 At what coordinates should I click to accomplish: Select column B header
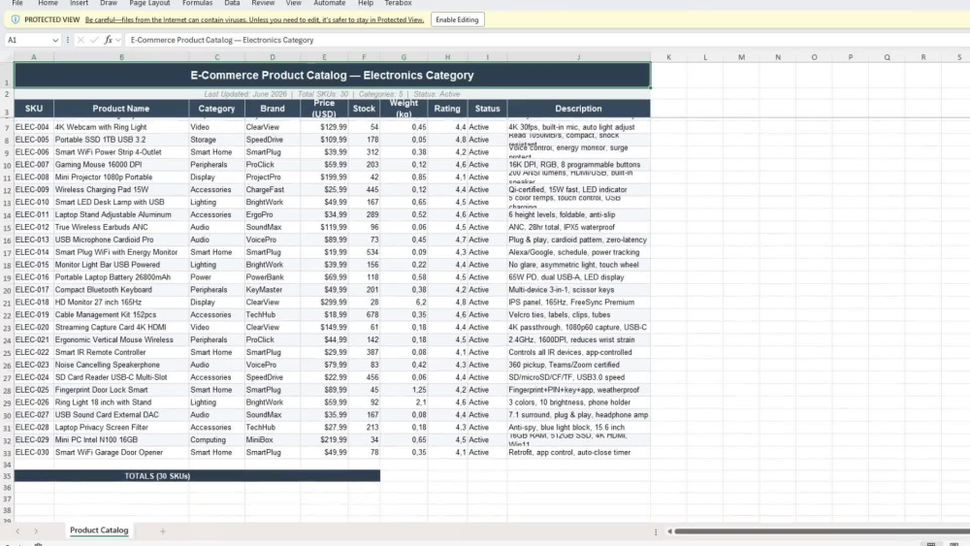pos(121,57)
